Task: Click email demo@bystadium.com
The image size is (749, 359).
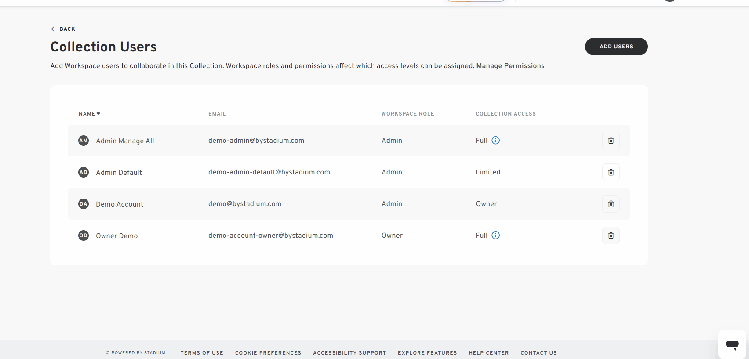Action: tap(245, 204)
